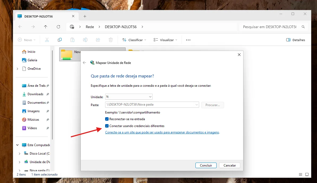This screenshot has width=317, height=183.
Task: Uncheck Reconectar-se na entrada
Action: [x=107, y=119]
